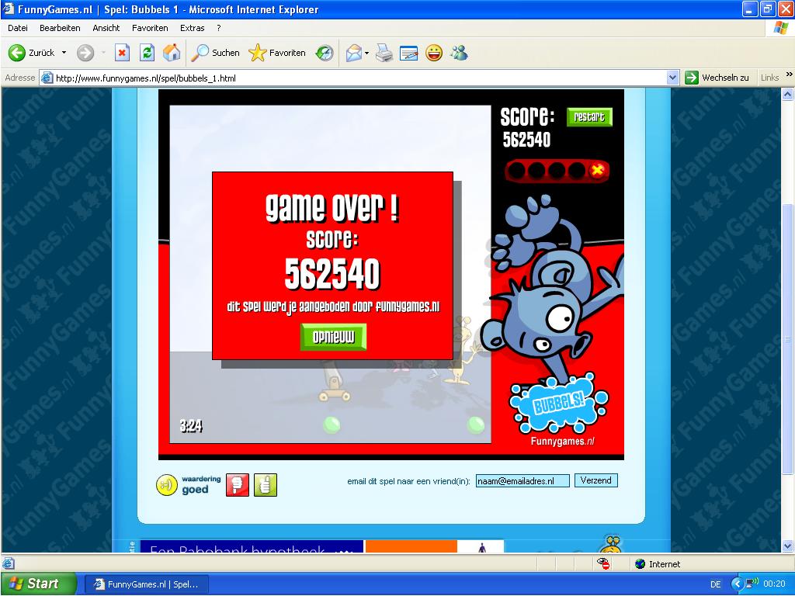The image size is (795, 596).
Task: Open the Zurück history dropdown arrow
Action: coord(64,53)
